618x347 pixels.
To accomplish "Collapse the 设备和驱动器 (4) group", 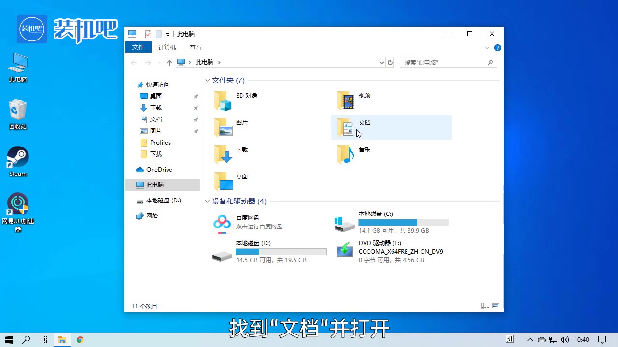I will [207, 201].
